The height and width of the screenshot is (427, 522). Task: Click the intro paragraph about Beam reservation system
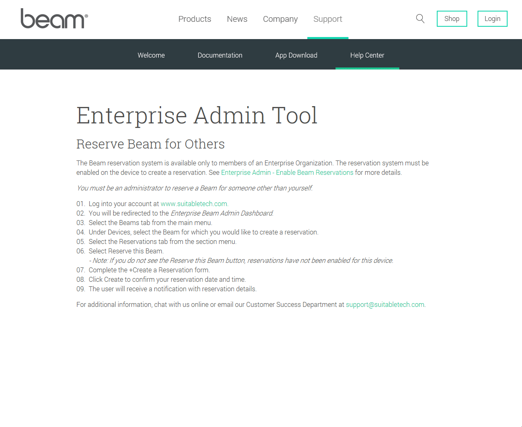pos(253,168)
